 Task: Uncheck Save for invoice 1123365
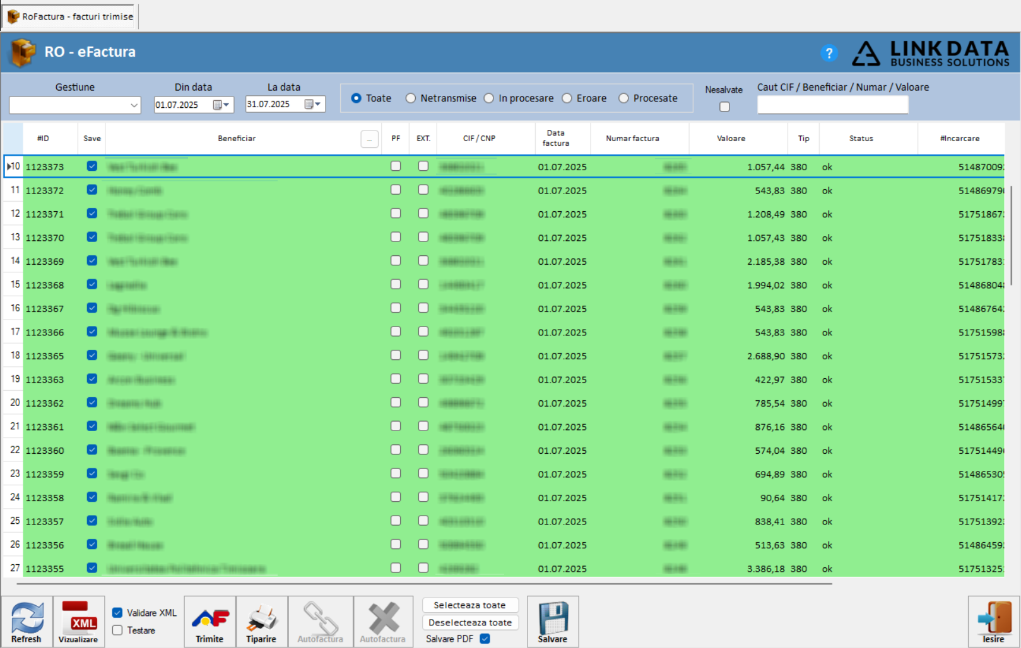pyautogui.click(x=92, y=355)
